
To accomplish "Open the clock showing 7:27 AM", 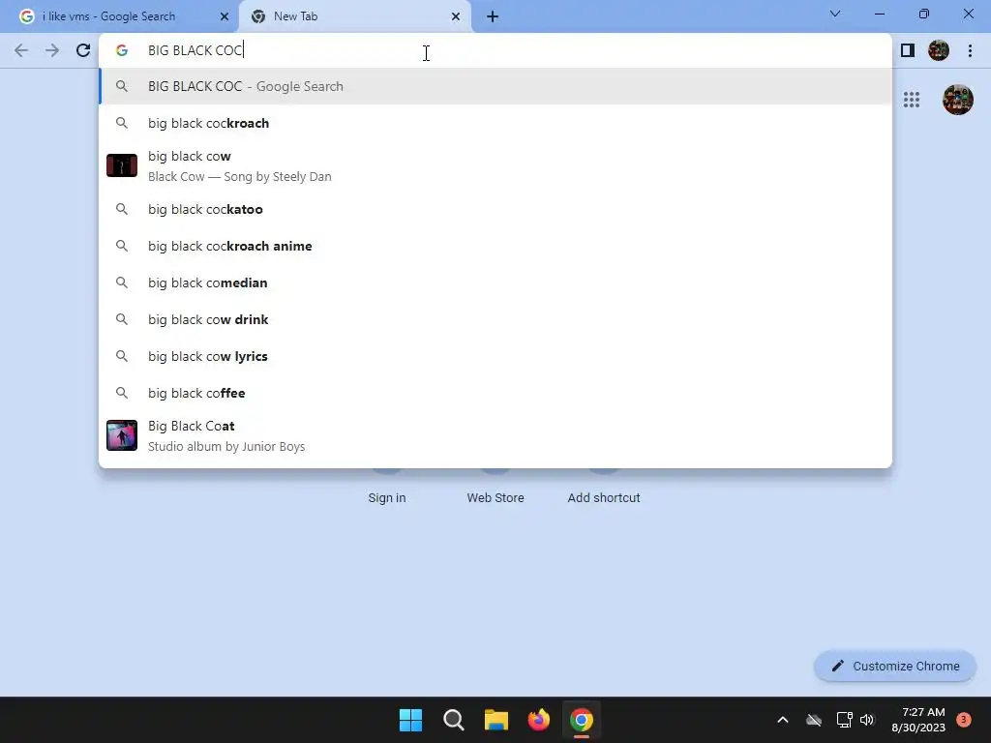I will coord(918,720).
